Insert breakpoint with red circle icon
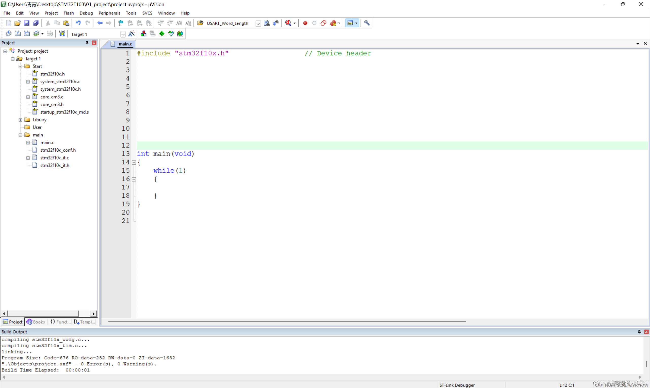 305,23
